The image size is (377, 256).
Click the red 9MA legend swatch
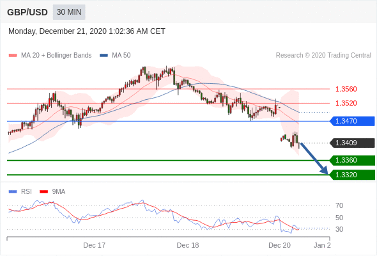[43, 192]
